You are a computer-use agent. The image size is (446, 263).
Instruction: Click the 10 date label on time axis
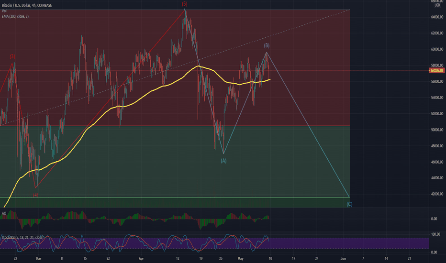(x=270, y=258)
